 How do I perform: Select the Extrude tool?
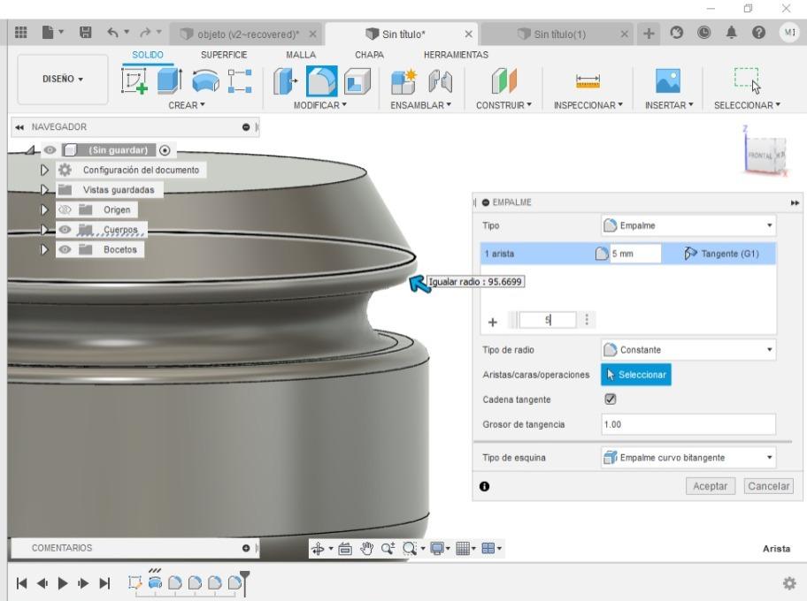(169, 81)
